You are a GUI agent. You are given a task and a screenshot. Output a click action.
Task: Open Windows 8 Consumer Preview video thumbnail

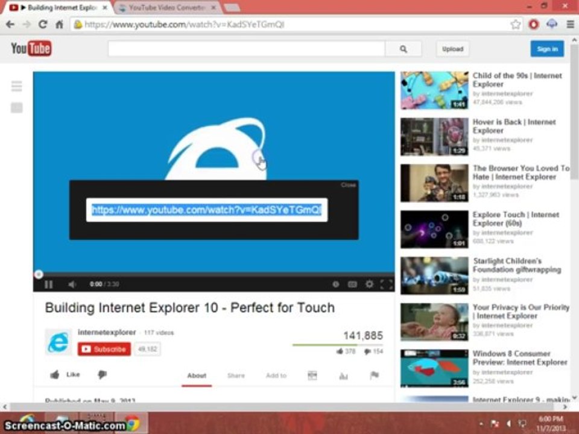(x=435, y=368)
